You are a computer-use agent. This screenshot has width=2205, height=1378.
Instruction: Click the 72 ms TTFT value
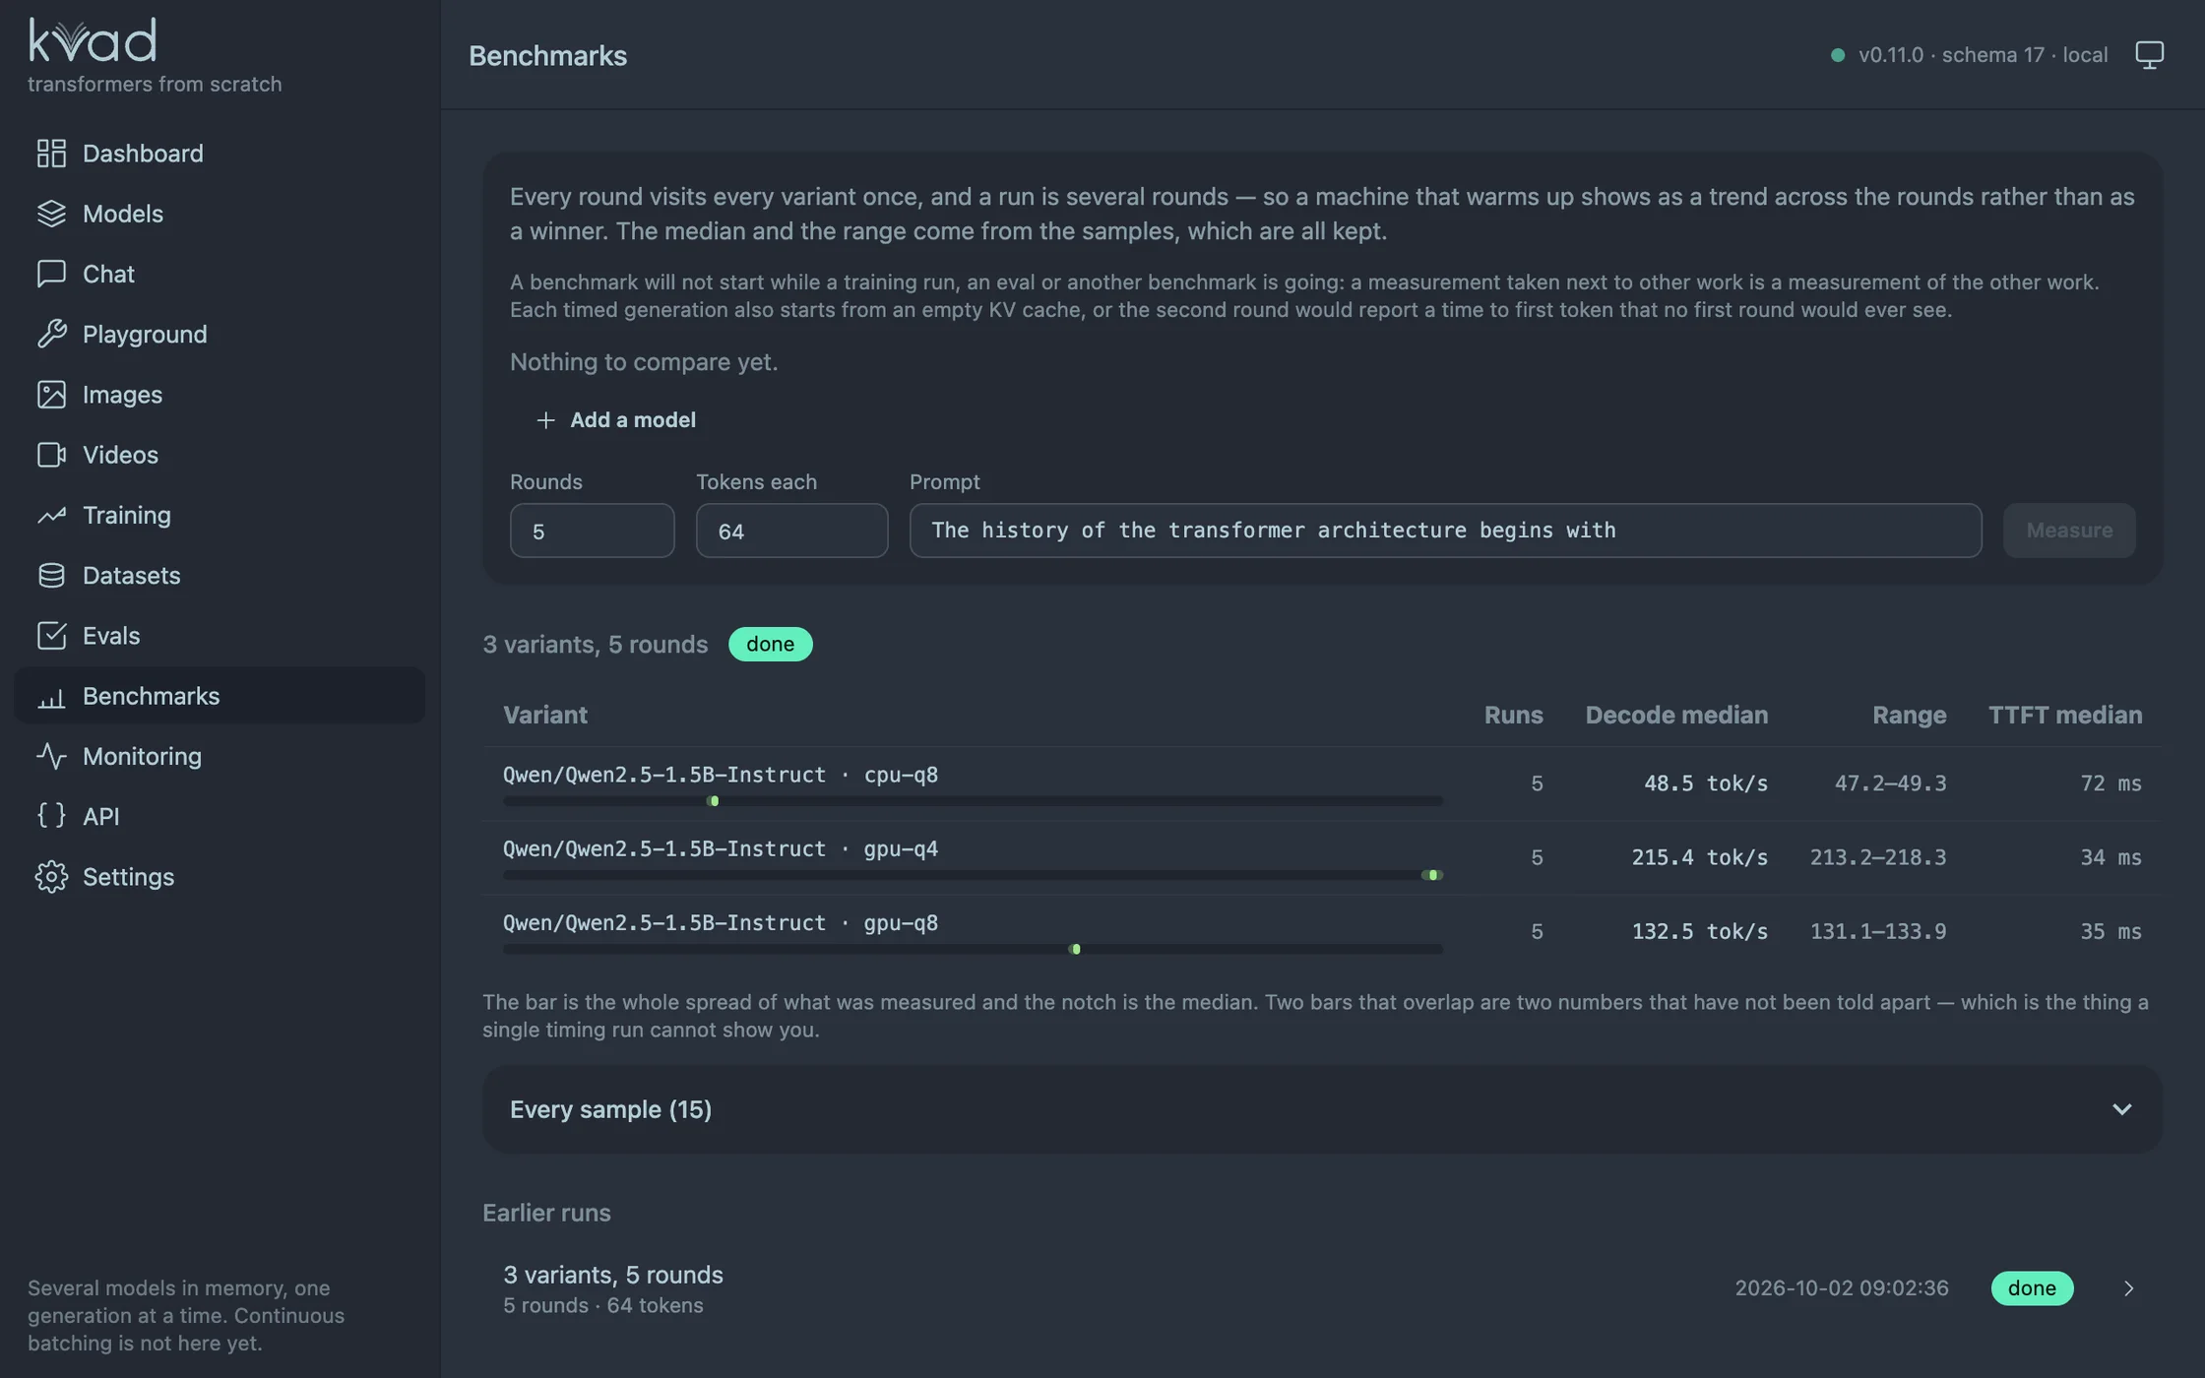pyautogui.click(x=2110, y=783)
